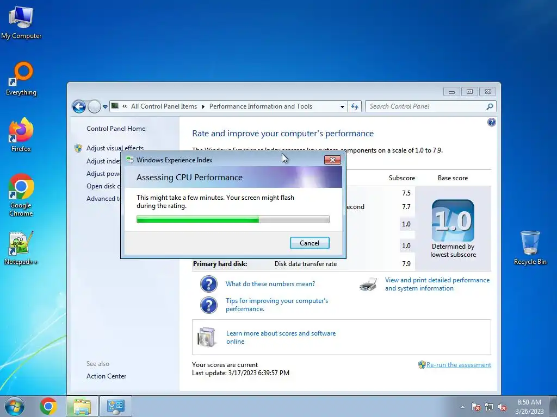Image resolution: width=557 pixels, height=417 pixels.
Task: Close the Windows Experience Index dialog
Action: click(x=332, y=160)
